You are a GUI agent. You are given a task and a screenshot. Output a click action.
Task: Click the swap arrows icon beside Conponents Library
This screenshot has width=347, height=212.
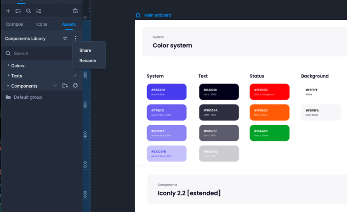pos(65,39)
